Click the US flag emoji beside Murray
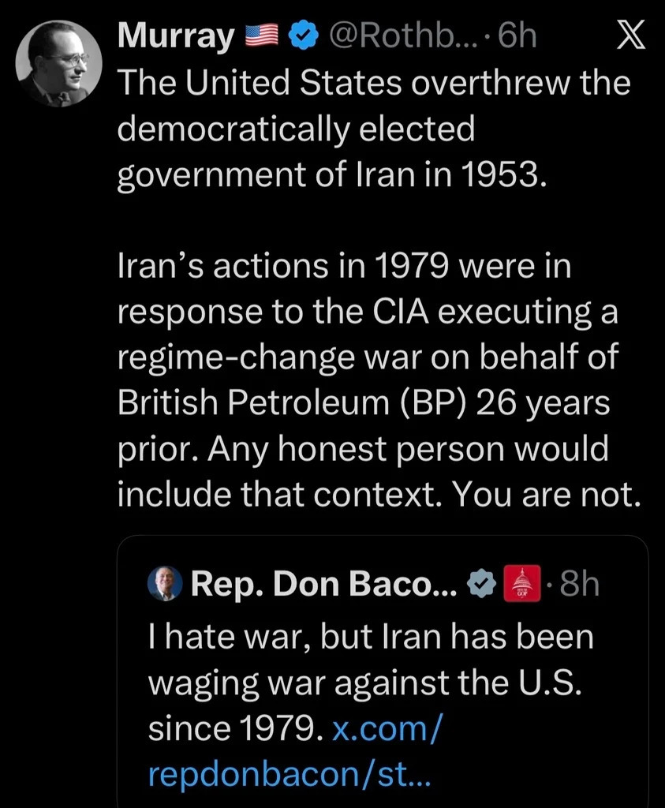 [x=262, y=36]
